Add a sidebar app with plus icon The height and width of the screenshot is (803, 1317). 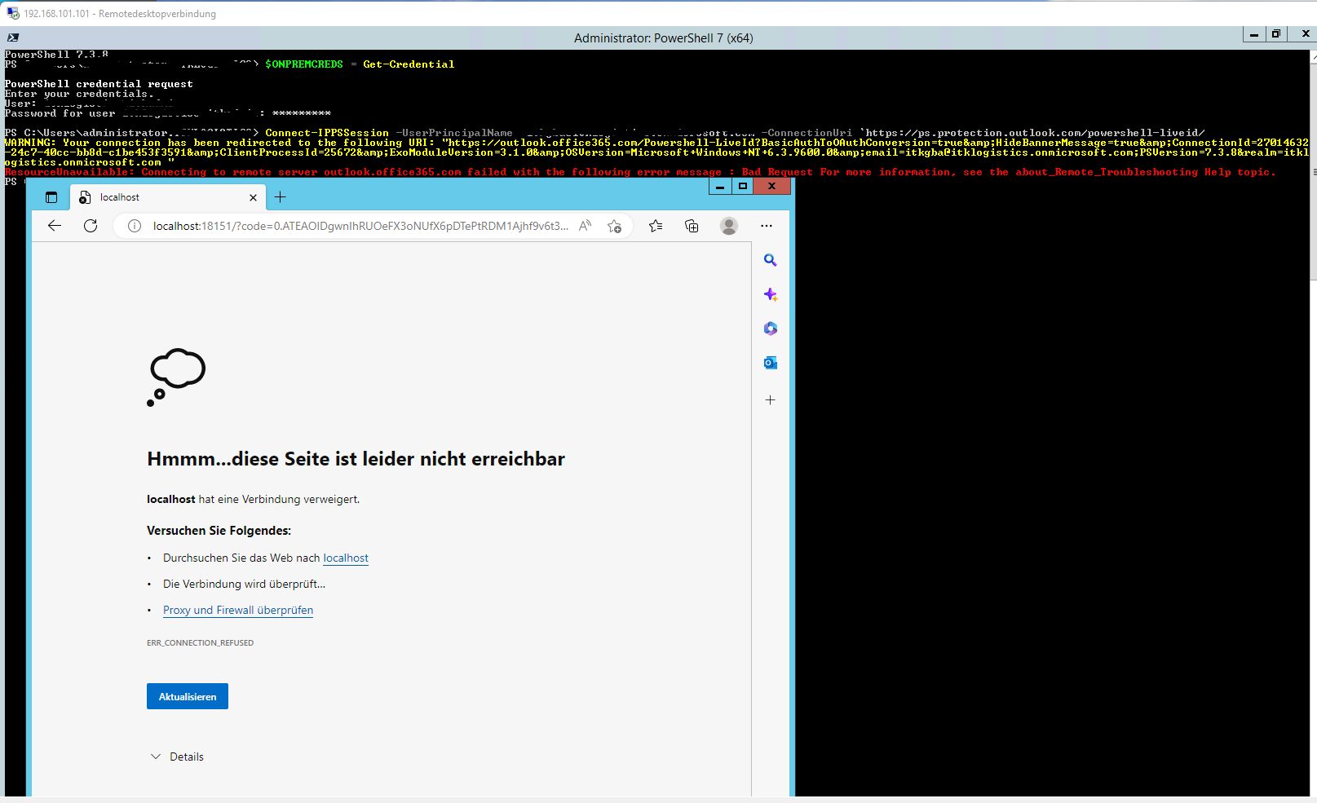(770, 400)
